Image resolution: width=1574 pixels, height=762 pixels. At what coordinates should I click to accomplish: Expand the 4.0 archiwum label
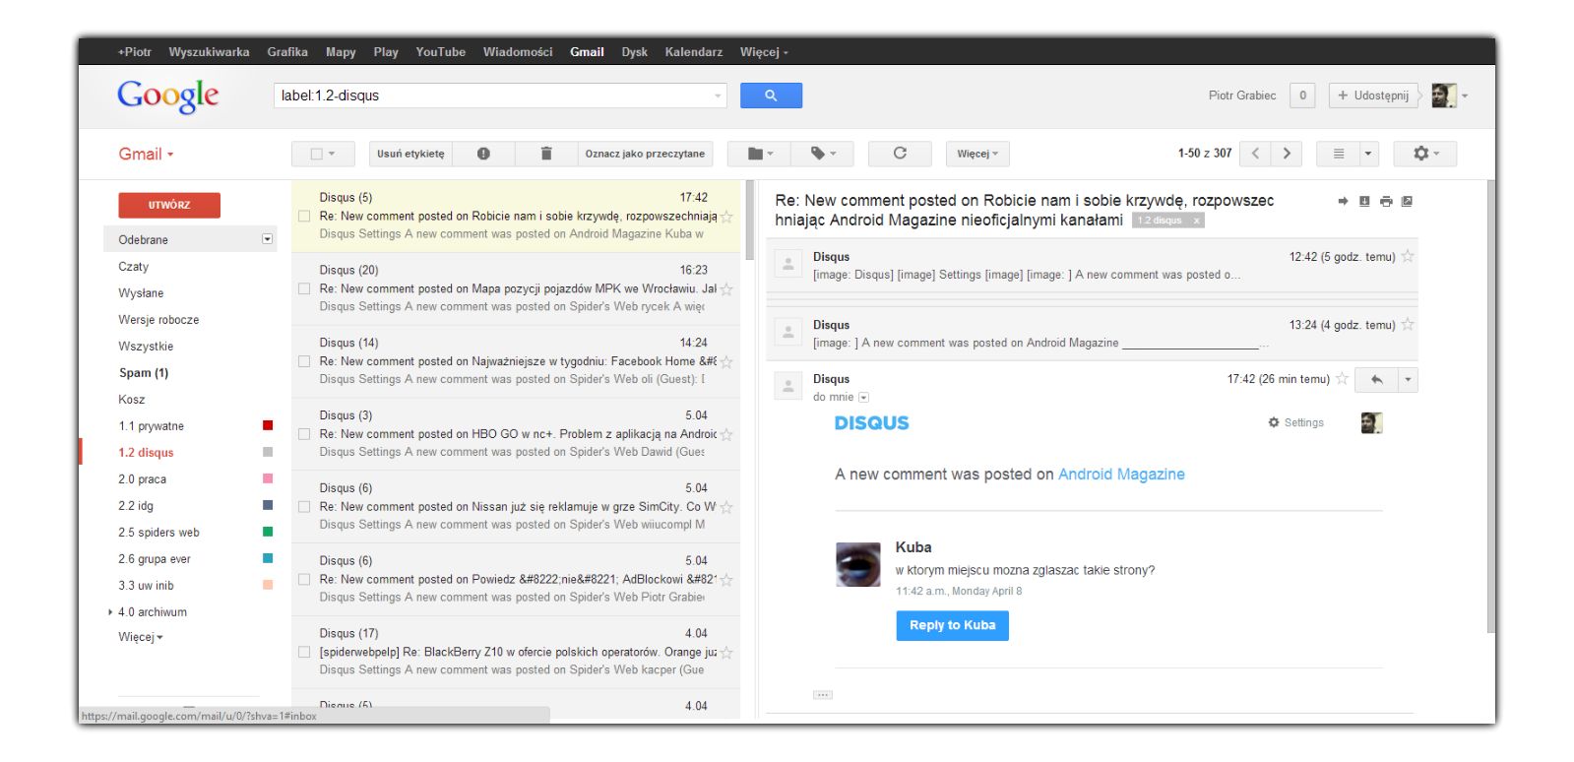click(110, 612)
